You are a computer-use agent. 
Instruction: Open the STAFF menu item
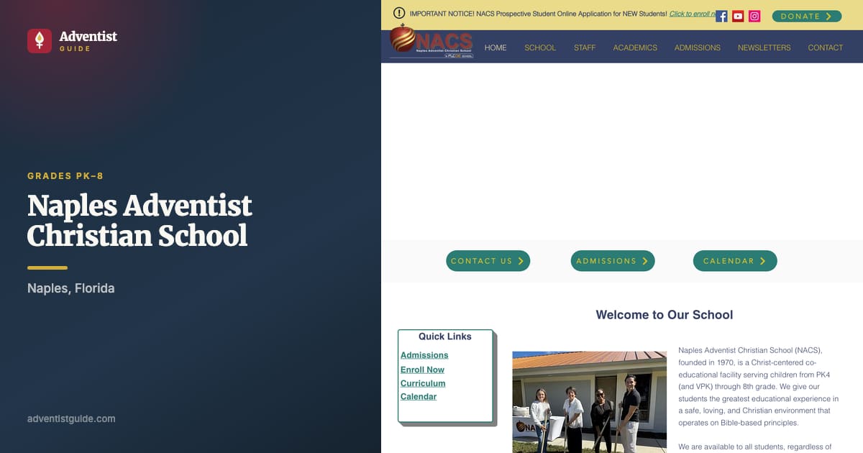click(585, 47)
